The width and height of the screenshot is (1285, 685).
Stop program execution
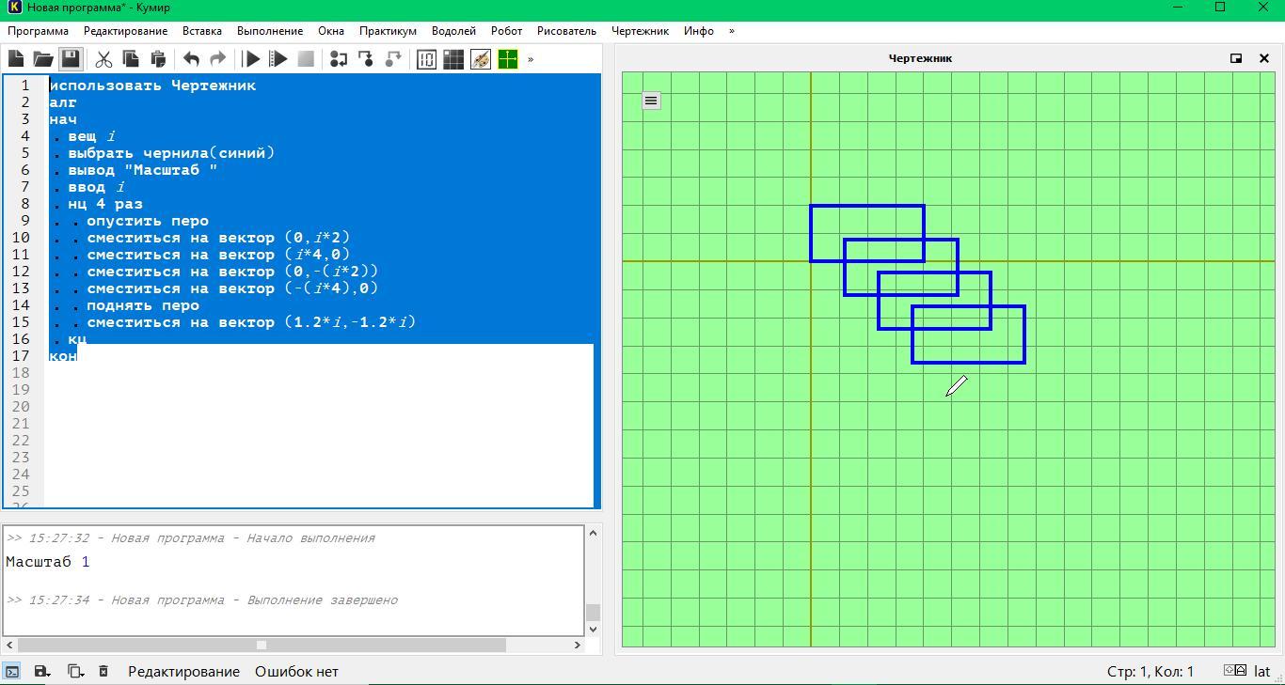(x=306, y=59)
